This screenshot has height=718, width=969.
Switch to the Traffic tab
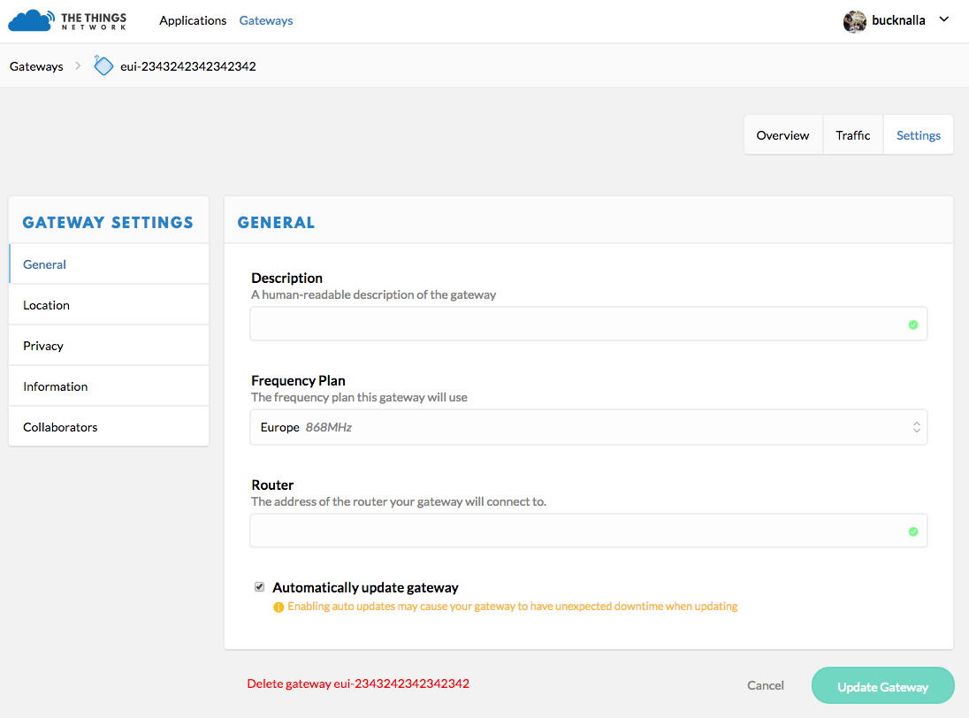point(852,134)
